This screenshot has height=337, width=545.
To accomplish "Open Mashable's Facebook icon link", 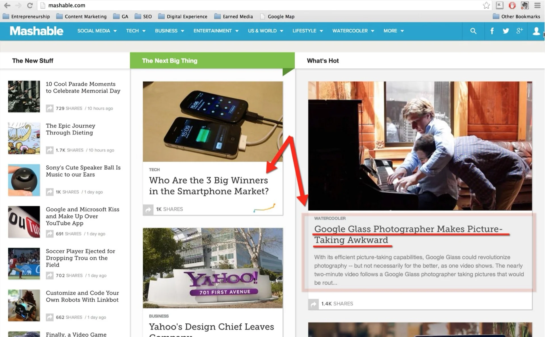I will pyautogui.click(x=492, y=31).
